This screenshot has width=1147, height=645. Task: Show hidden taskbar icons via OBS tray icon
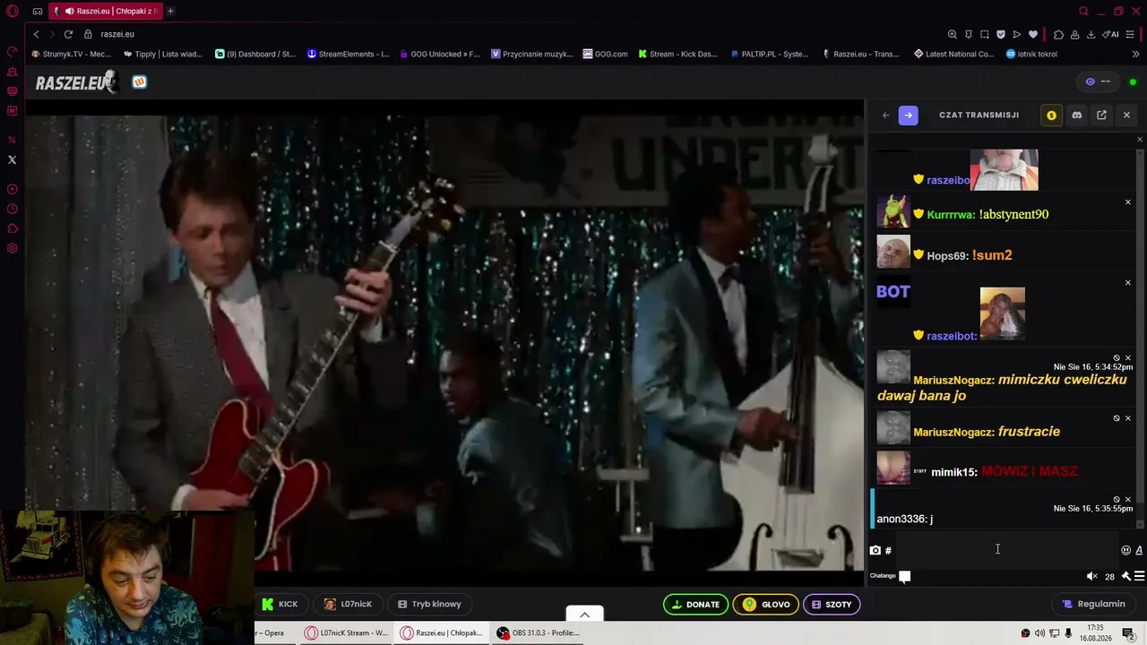(x=1025, y=633)
